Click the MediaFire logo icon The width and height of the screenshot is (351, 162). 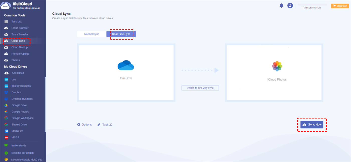6,131
